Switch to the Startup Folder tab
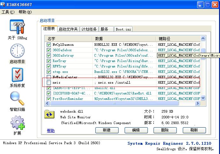The height and width of the screenshot is (154, 220). pyautogui.click(x=68, y=29)
